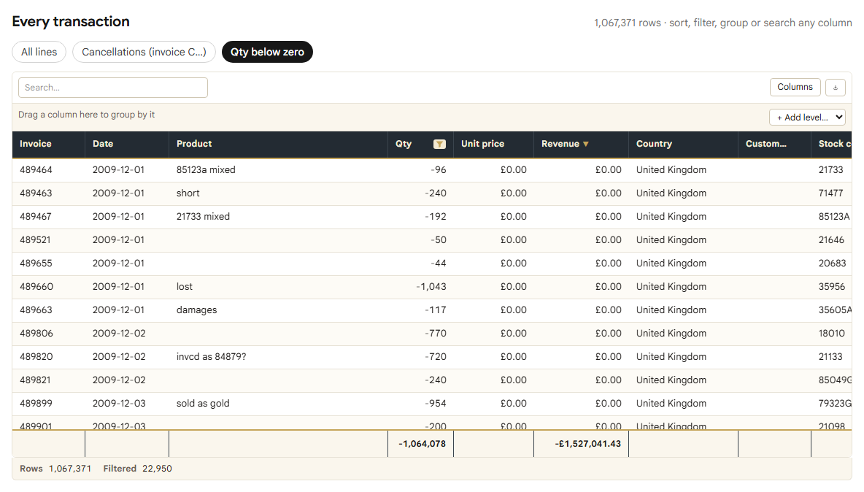Viewport: 864px width, 492px height.
Task: Click the download export icon button
Action: pyautogui.click(x=836, y=88)
